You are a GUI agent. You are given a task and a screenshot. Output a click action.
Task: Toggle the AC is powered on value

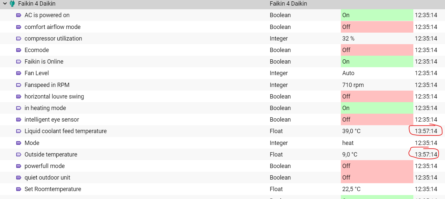[377, 15]
